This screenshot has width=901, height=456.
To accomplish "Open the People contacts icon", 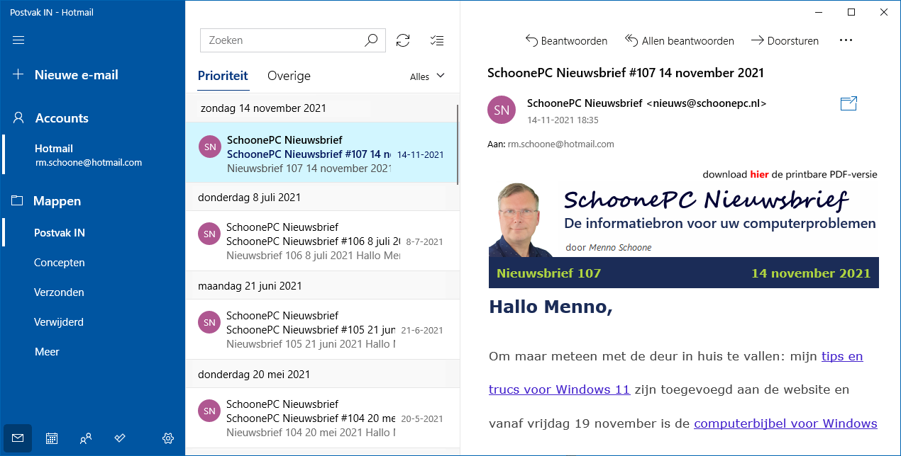I will pos(86,438).
